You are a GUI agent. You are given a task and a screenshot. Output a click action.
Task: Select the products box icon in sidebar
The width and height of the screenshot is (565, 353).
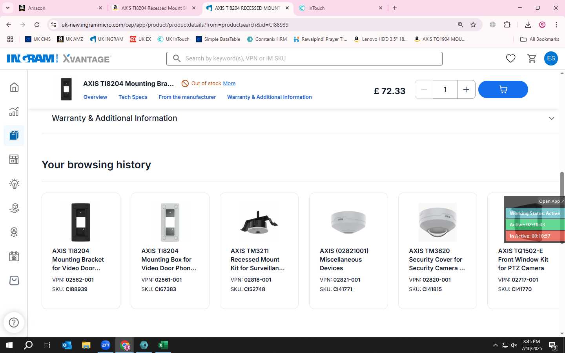coord(14,136)
